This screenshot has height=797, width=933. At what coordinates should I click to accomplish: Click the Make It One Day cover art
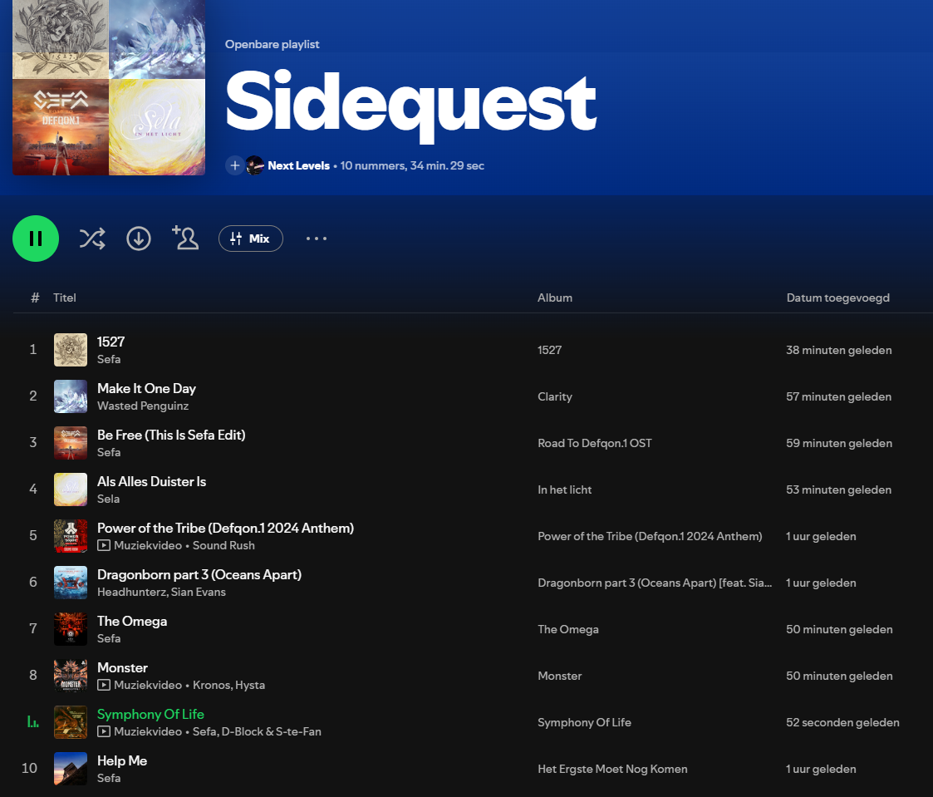[71, 396]
